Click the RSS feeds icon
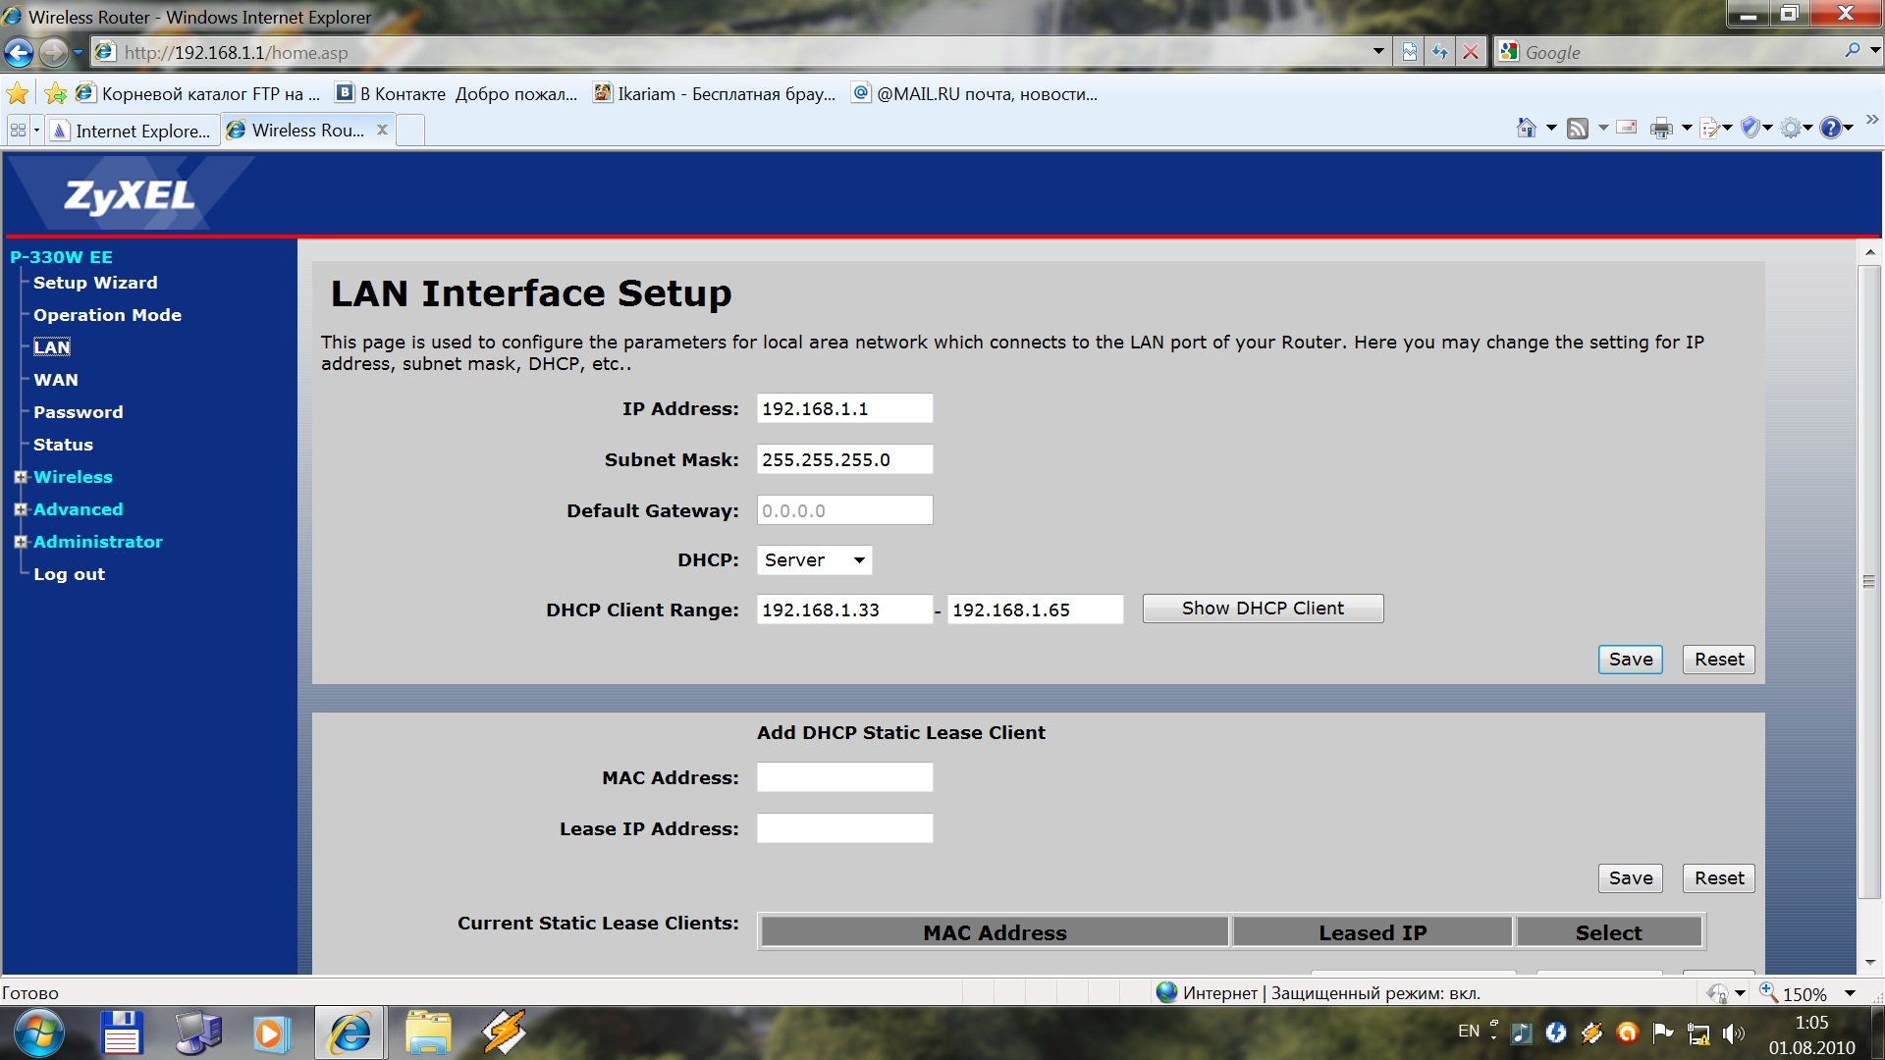This screenshot has width=1885, height=1060. [x=1578, y=128]
